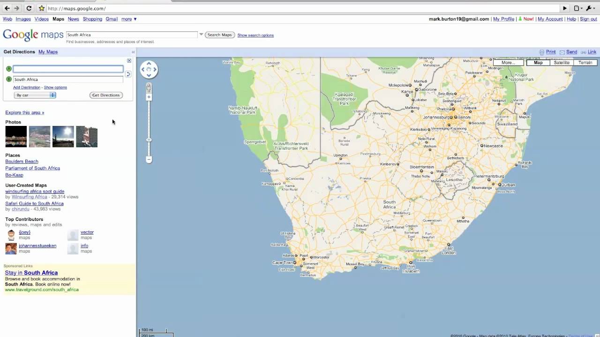The height and width of the screenshot is (337, 600).
Task: Open Gmail from the top bar
Action: 112,19
